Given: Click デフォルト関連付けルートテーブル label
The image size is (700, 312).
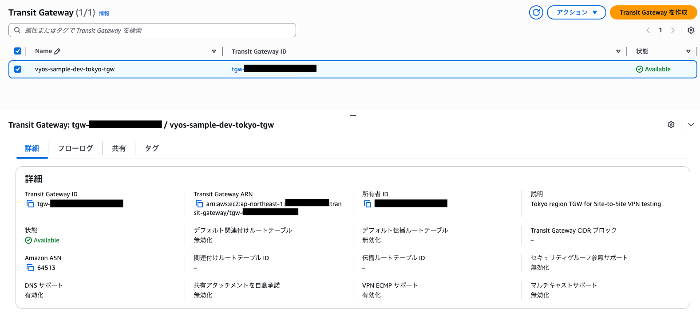Looking at the screenshot, I should (x=243, y=230).
